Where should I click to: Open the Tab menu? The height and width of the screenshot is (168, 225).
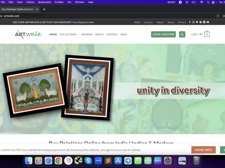[69, 2]
